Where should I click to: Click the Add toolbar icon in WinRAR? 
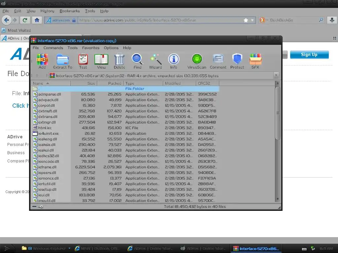pyautogui.click(x=42, y=61)
